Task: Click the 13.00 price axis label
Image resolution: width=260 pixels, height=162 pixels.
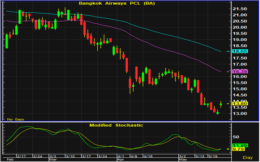Action: click(240, 114)
